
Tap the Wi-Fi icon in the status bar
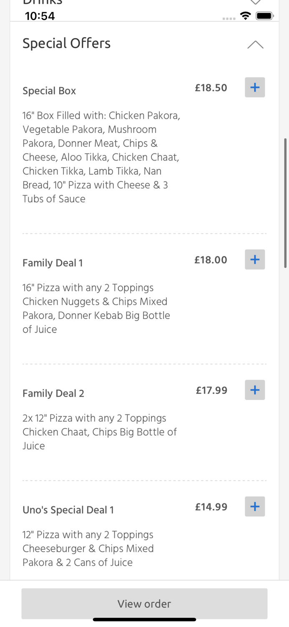[x=246, y=16]
